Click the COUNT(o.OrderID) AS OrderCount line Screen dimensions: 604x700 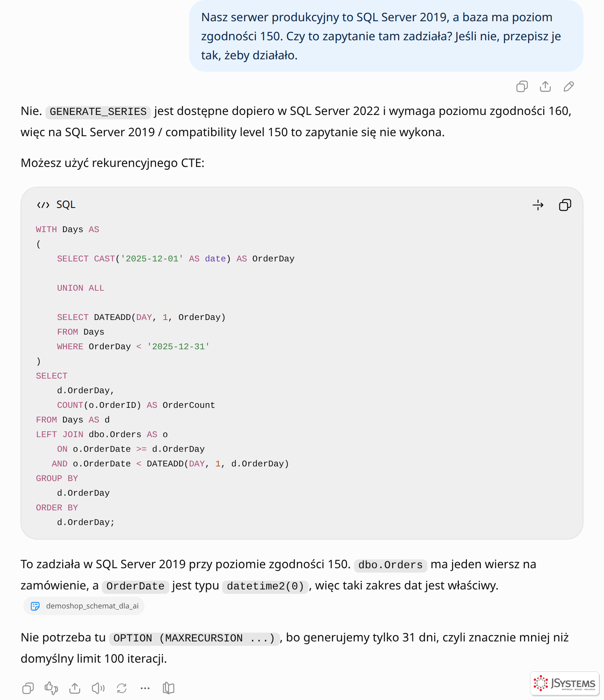pos(136,405)
